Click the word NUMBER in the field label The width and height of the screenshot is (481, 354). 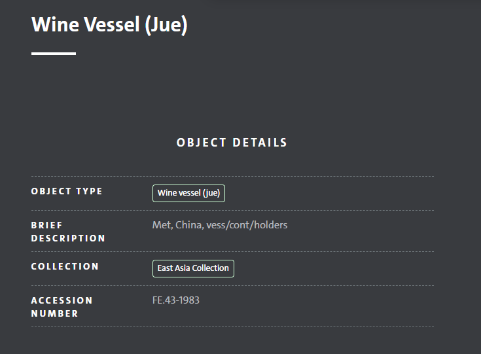point(54,313)
